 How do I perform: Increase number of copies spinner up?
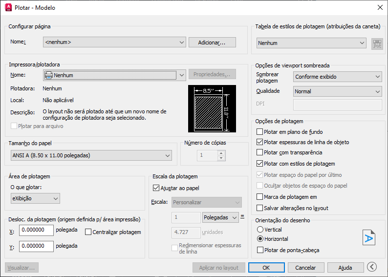[x=221, y=153]
